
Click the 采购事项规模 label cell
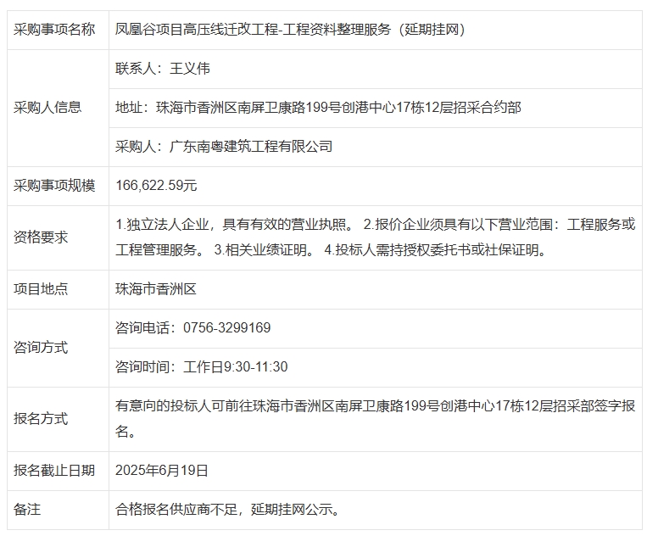tap(54, 186)
